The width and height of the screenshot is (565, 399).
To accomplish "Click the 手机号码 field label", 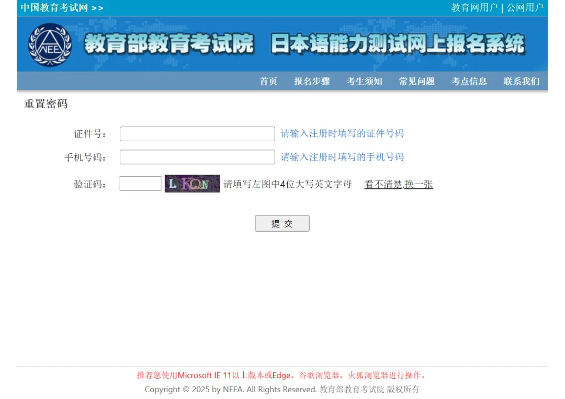I will tap(85, 157).
